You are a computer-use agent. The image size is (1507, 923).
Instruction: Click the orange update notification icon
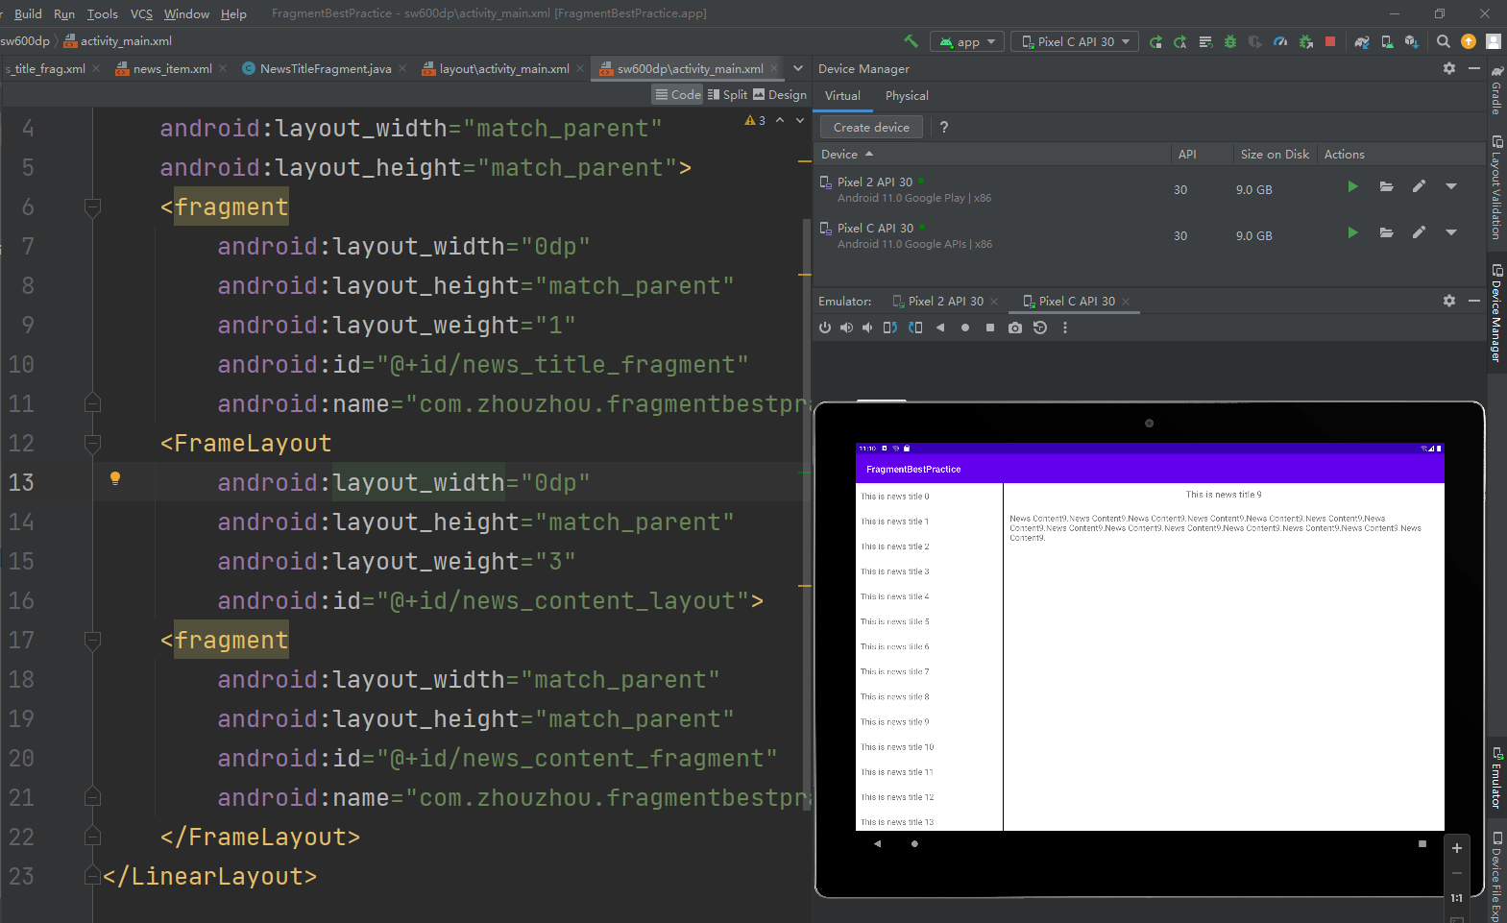point(1468,41)
